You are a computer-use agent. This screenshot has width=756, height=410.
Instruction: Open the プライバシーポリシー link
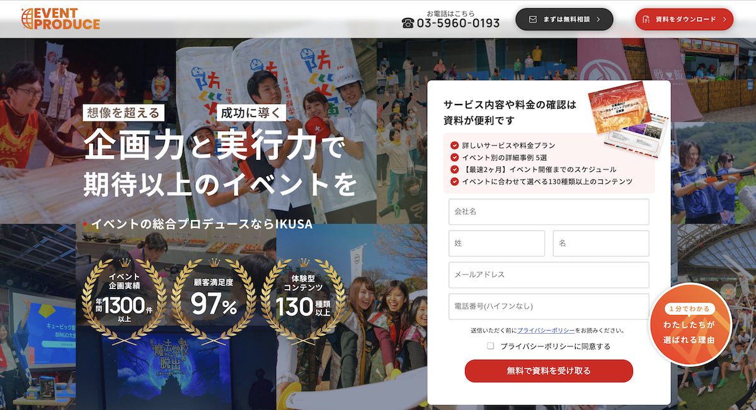pos(546,330)
